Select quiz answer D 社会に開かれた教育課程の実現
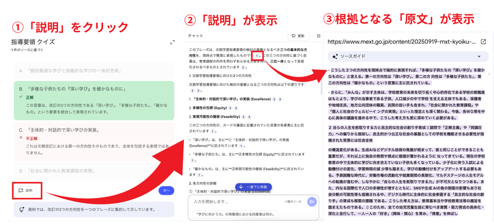494x224 pixels. [94, 171]
